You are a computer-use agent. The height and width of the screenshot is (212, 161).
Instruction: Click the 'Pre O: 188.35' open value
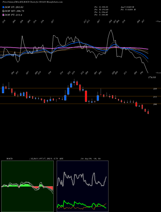click(x=101, y=7)
